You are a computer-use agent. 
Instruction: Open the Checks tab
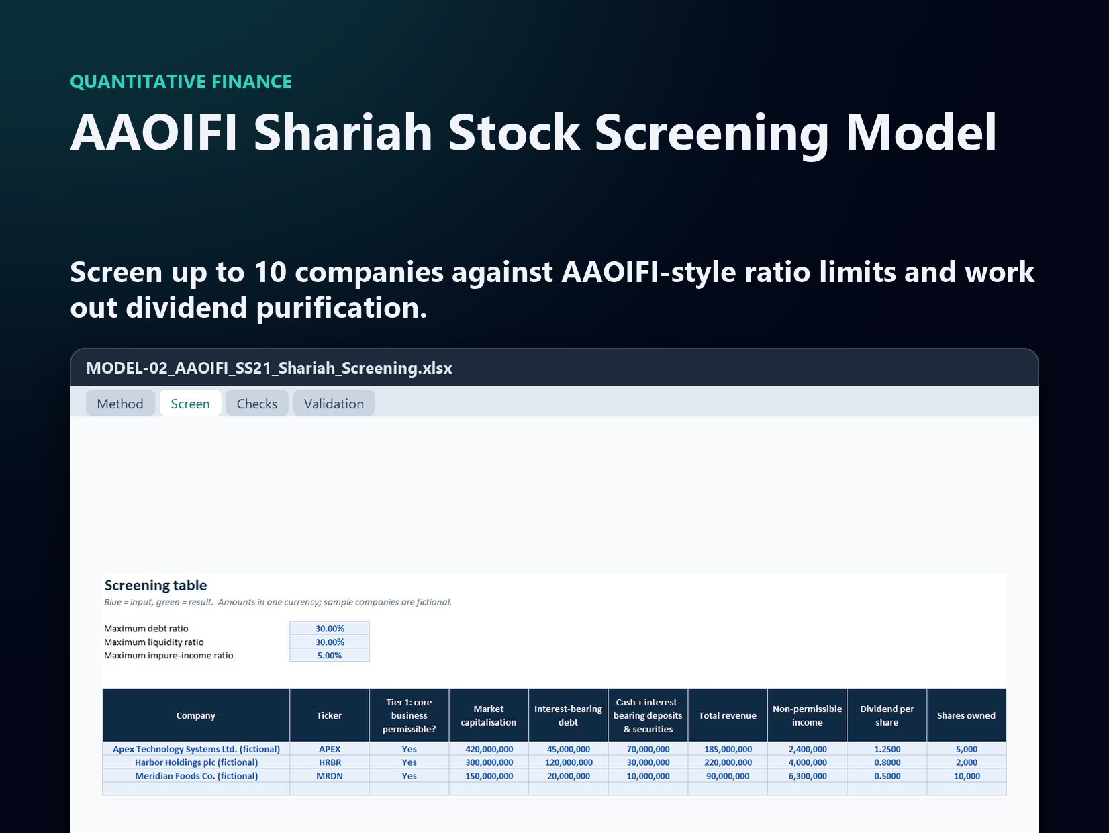pos(256,403)
